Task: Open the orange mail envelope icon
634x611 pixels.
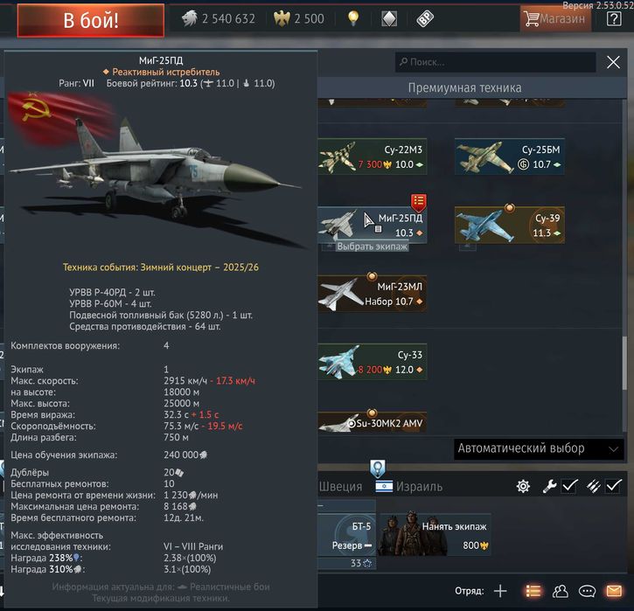Action: pos(614,591)
